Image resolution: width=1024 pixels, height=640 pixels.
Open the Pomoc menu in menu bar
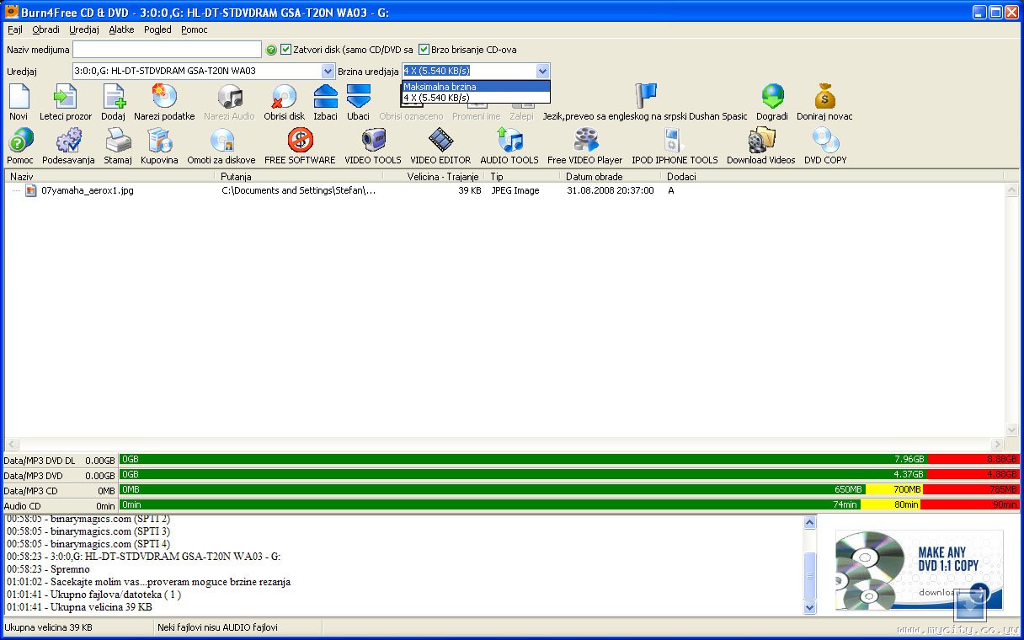[195, 29]
